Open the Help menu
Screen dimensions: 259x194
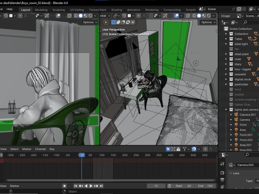click(x=9, y=9)
